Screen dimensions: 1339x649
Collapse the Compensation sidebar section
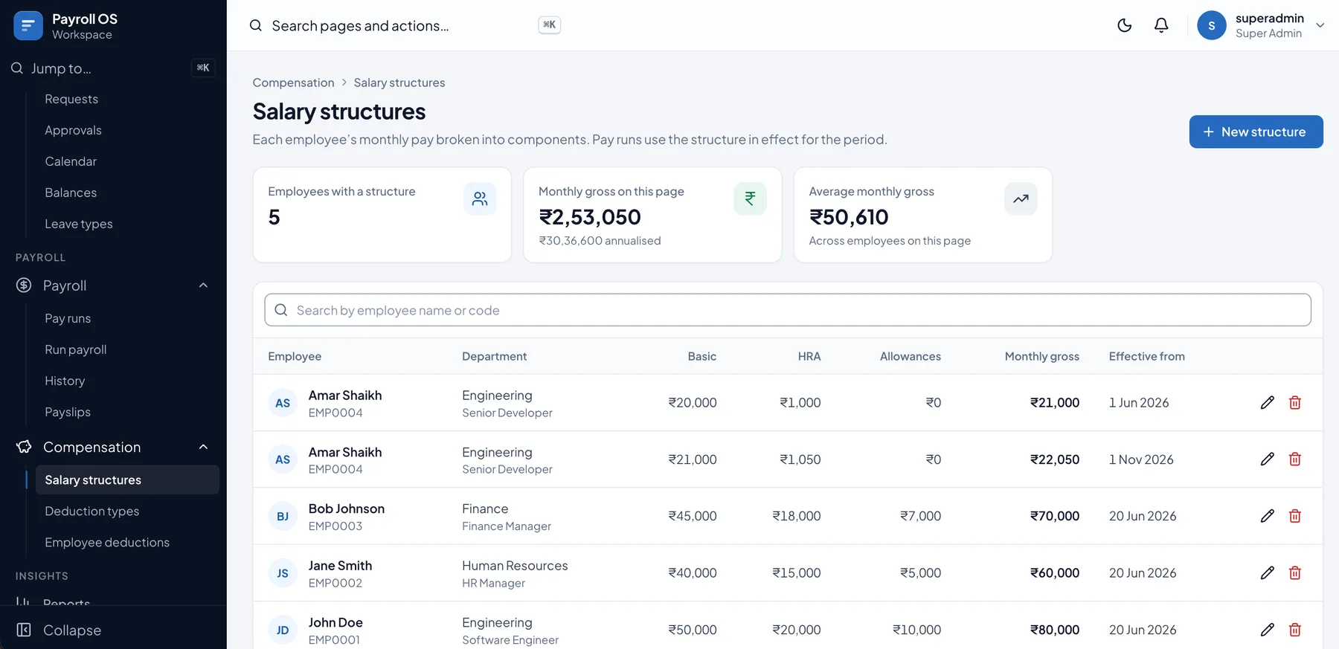point(203,447)
